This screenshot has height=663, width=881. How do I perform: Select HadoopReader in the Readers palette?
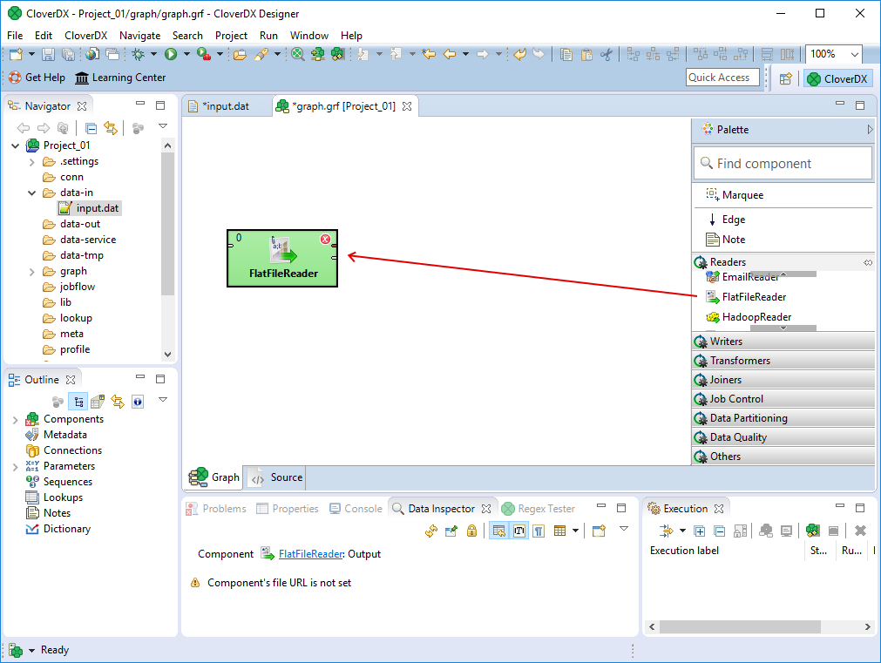(756, 317)
